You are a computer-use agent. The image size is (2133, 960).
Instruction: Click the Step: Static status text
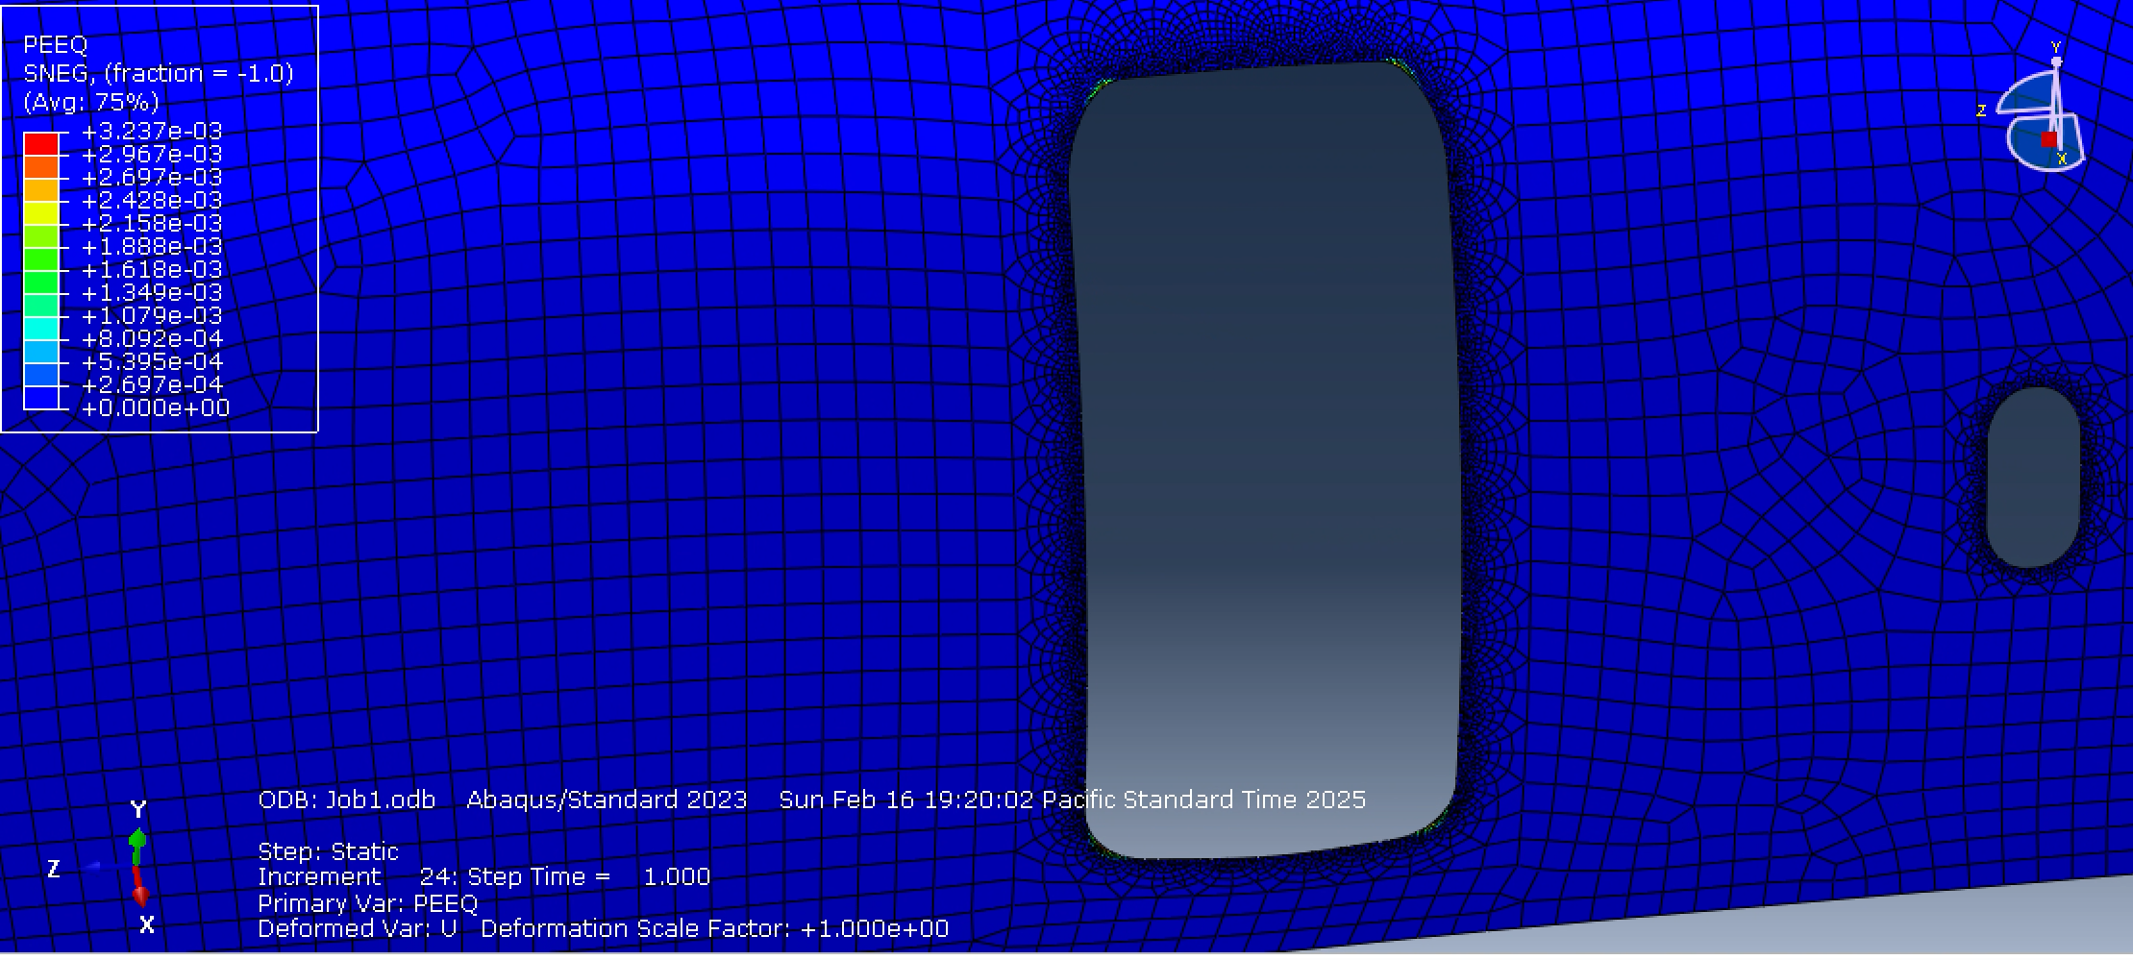click(x=329, y=851)
